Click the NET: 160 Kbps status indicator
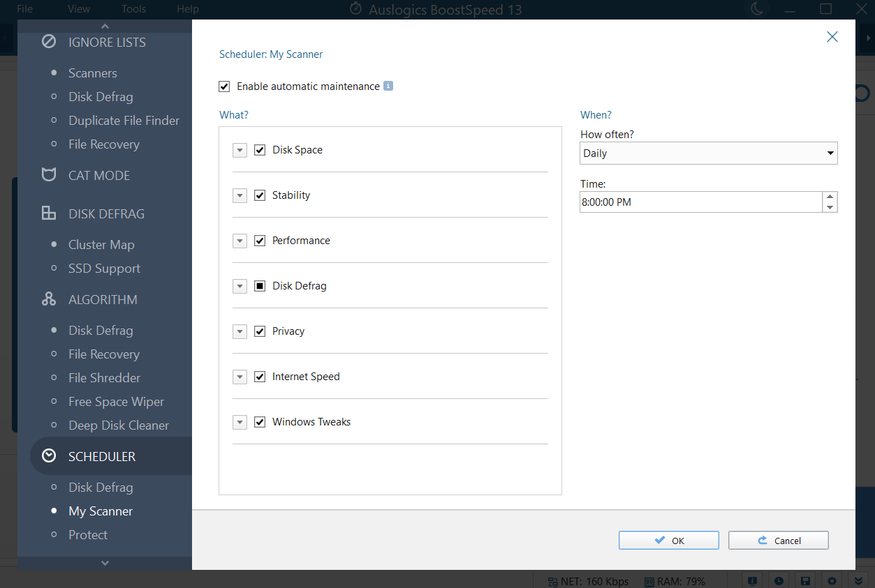The height and width of the screenshot is (588, 875). pos(589,581)
